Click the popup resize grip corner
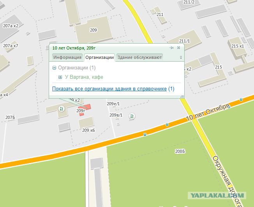Screen dimensions: 254x207 (182, 96)
